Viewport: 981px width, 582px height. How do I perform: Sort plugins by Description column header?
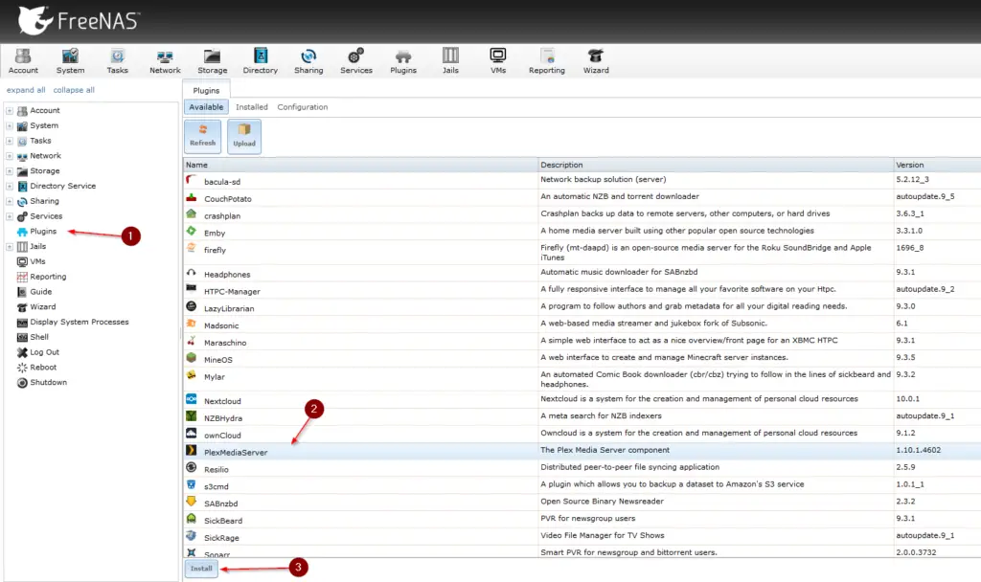(x=716, y=165)
